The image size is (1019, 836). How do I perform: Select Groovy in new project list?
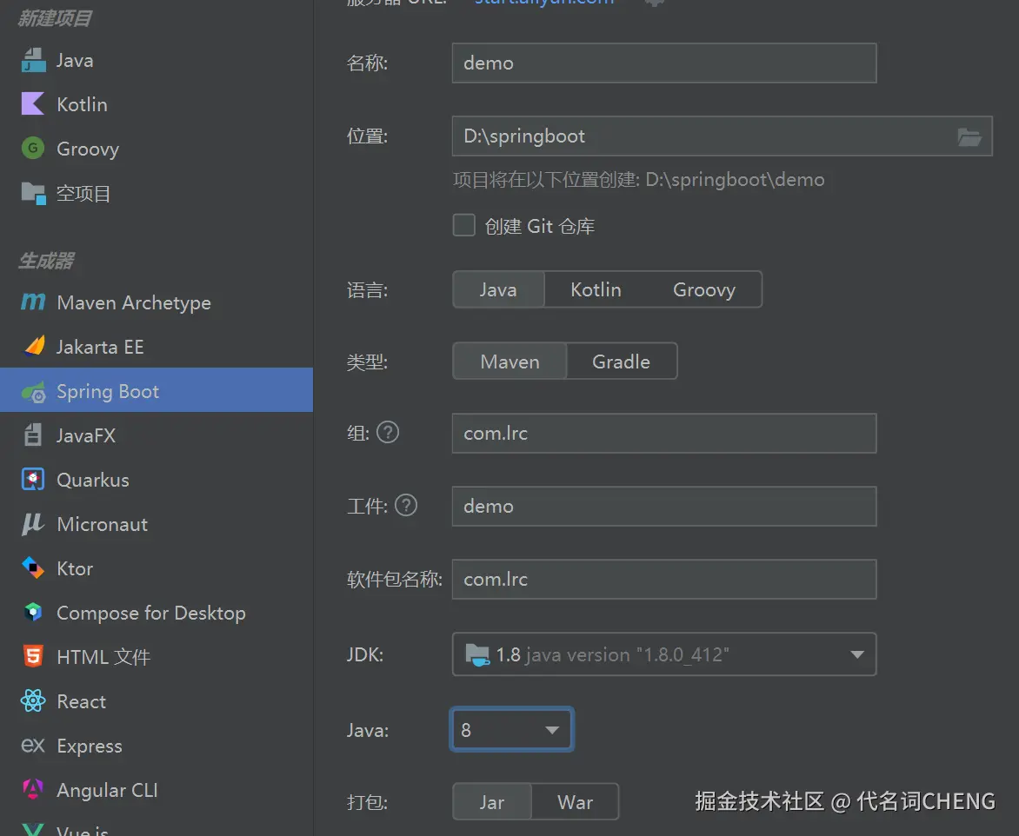[156, 148]
